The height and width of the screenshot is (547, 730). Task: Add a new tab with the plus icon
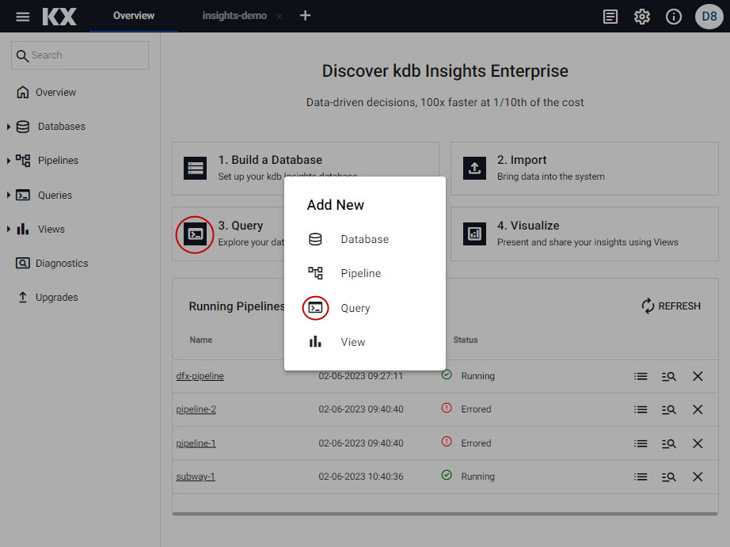[305, 16]
